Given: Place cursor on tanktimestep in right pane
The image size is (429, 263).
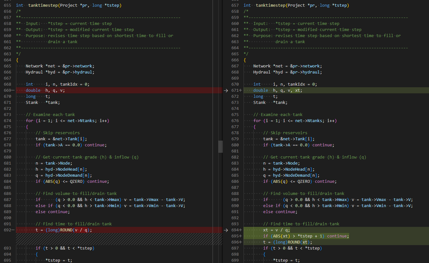Looking at the screenshot, I should click(271, 5).
